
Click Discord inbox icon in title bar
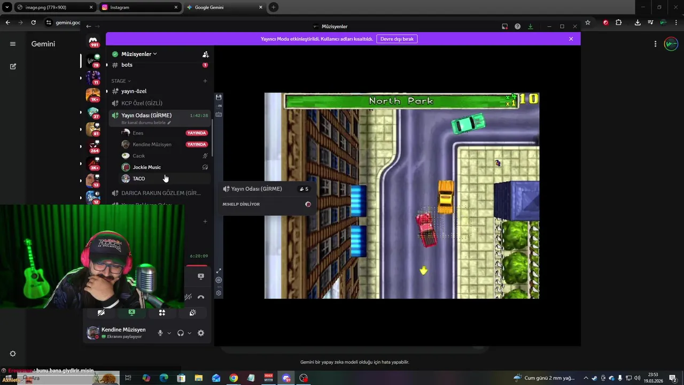coord(504,26)
